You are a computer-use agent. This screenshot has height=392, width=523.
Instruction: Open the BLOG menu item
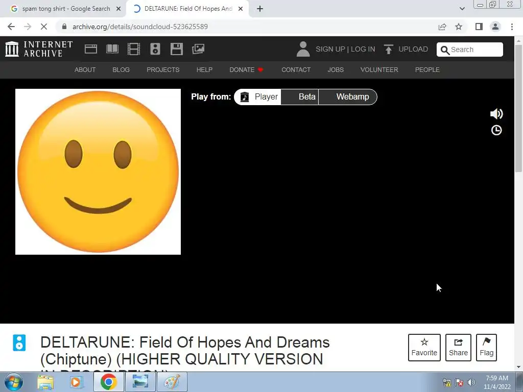click(x=121, y=69)
